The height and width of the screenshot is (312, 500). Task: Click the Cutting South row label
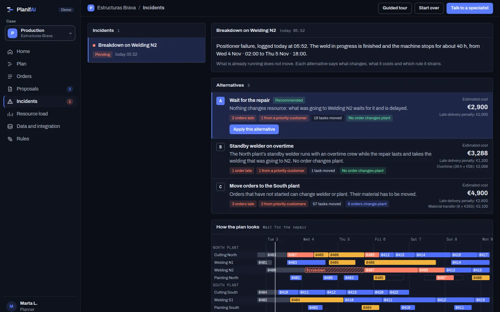coord(226,292)
